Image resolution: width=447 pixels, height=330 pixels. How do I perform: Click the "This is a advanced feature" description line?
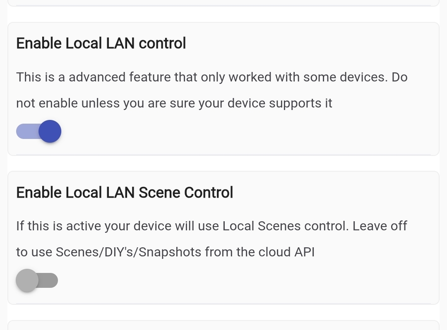(211, 77)
